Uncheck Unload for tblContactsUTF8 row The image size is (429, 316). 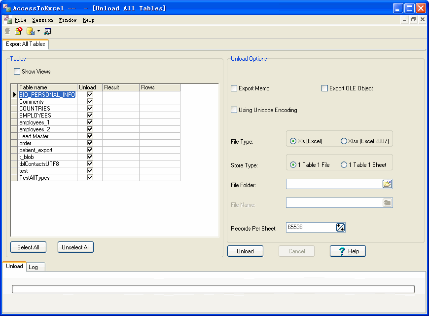[x=89, y=163]
